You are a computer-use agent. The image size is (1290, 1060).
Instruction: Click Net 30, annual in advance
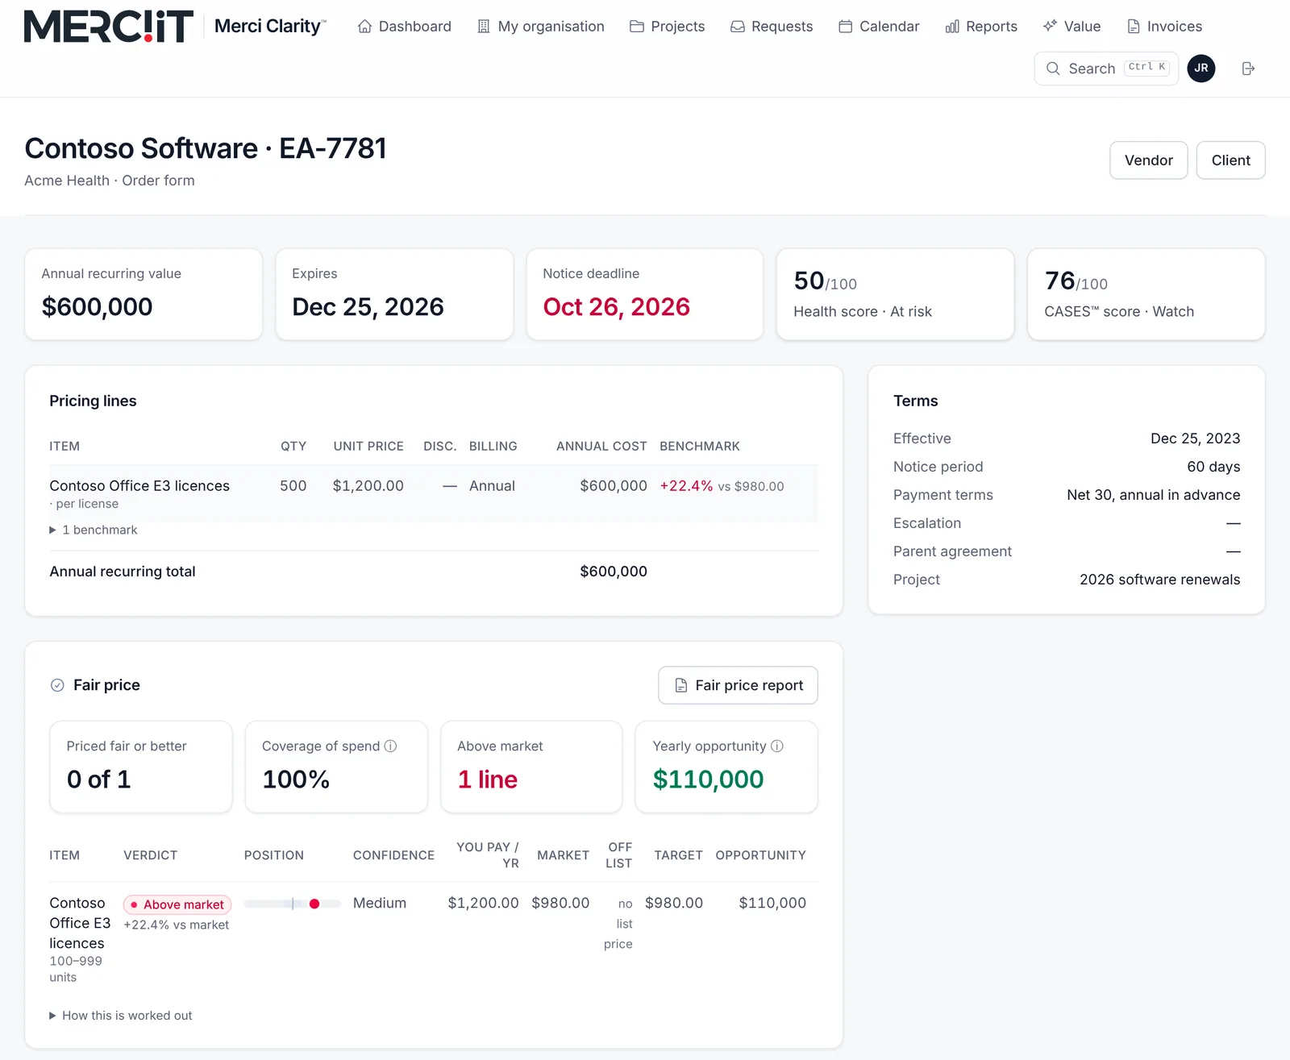pyautogui.click(x=1154, y=495)
